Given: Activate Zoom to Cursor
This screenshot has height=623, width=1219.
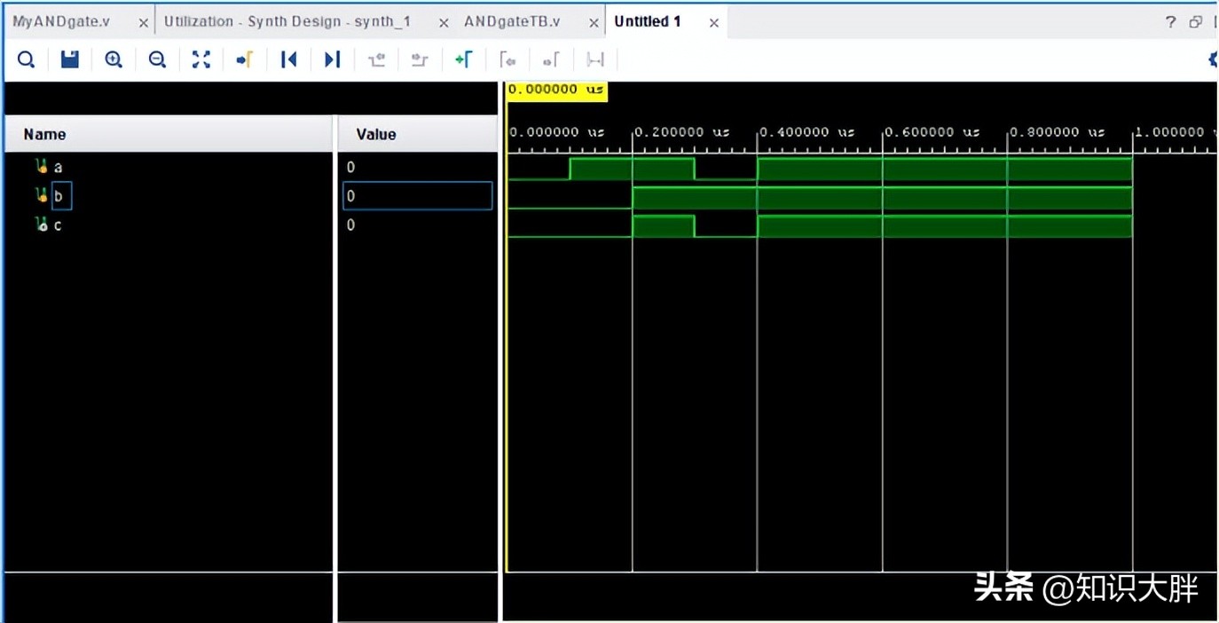Looking at the screenshot, I should pyautogui.click(x=244, y=59).
